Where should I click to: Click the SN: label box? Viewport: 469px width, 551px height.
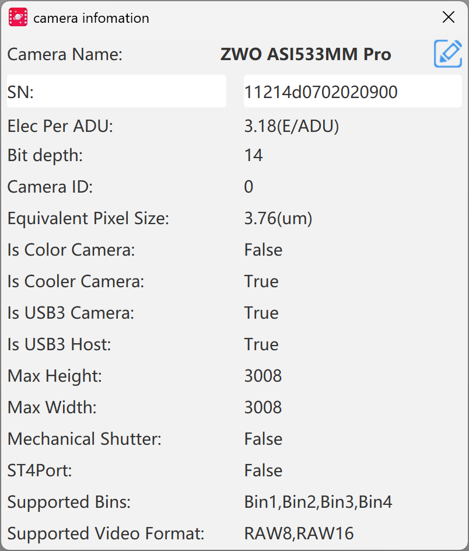[x=117, y=91]
